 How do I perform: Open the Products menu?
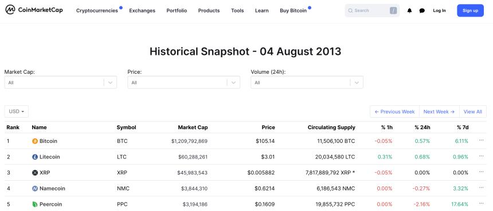click(x=209, y=11)
